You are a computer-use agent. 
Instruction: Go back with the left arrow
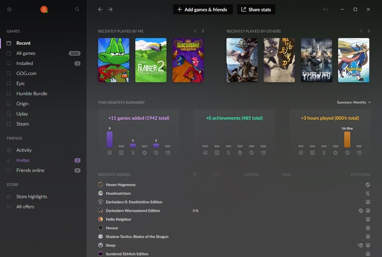coord(100,9)
